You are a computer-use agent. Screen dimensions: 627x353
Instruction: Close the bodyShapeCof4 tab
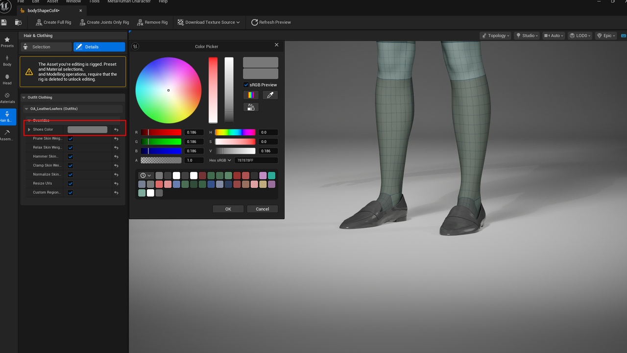tap(80, 10)
